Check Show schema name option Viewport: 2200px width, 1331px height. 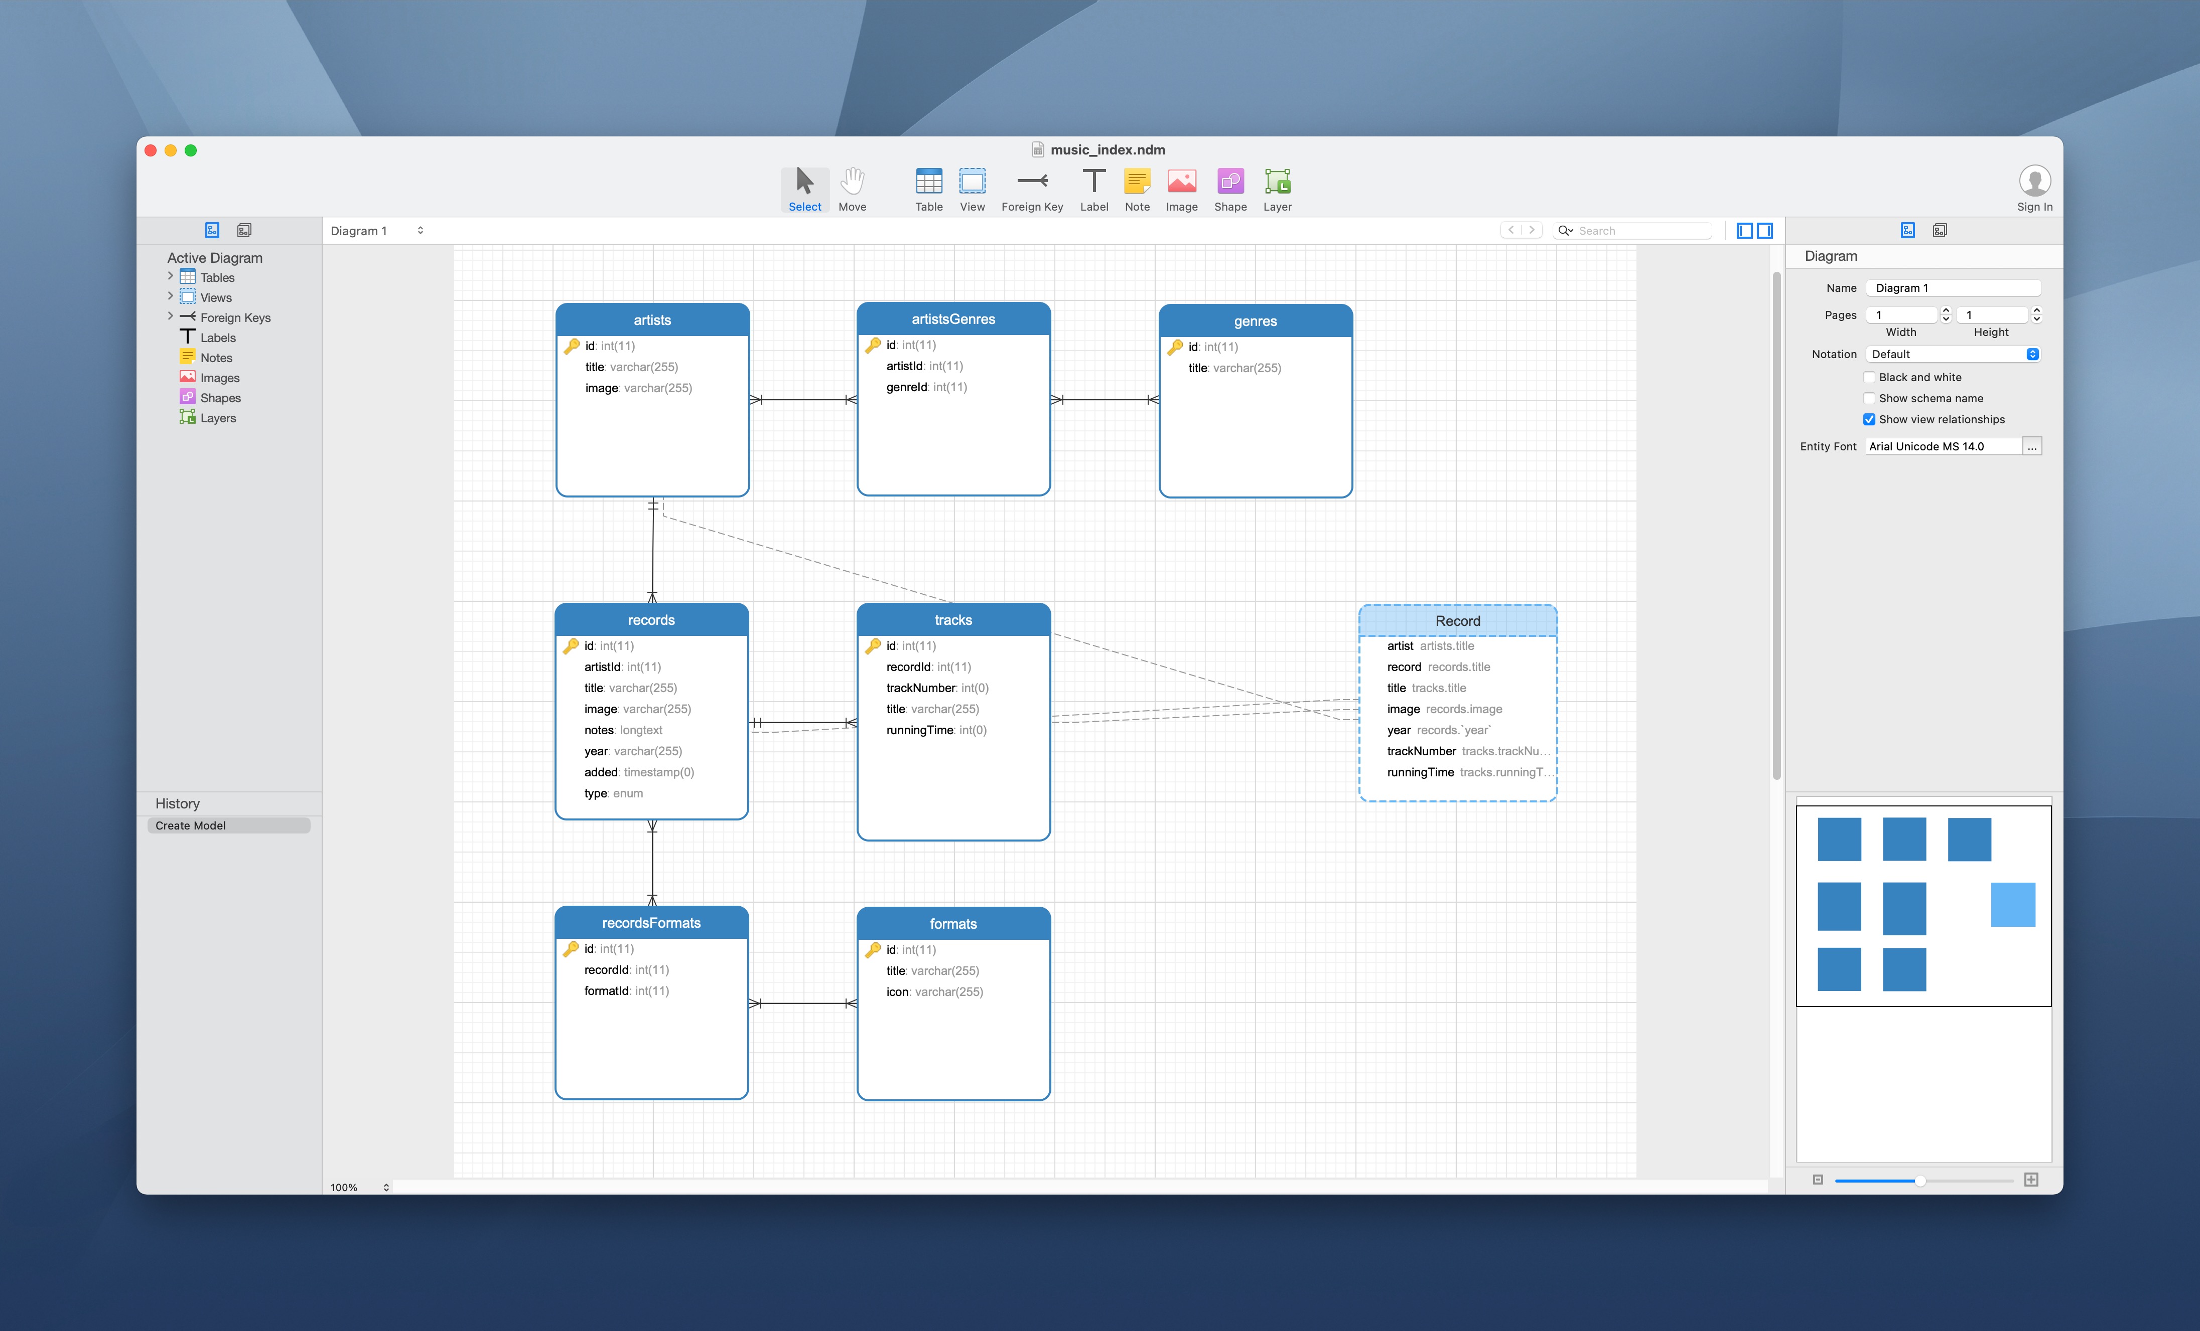coord(1869,399)
